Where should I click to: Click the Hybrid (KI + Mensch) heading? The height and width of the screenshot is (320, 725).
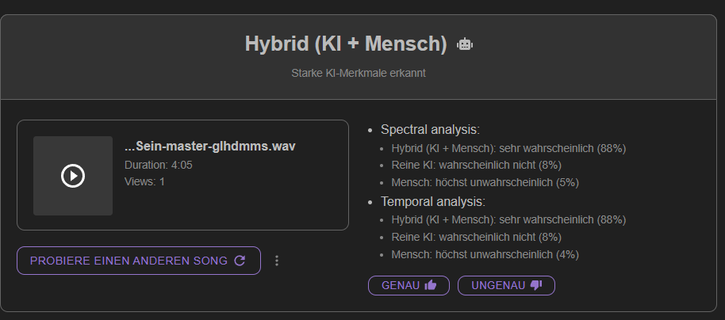pyautogui.click(x=346, y=44)
